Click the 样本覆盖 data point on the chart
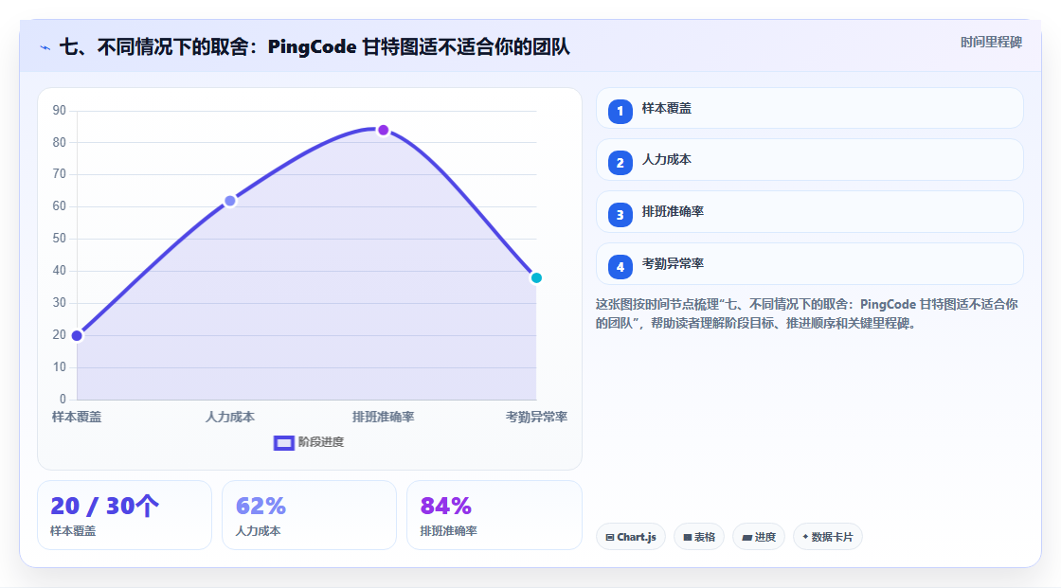The height and width of the screenshot is (588, 1061). pos(77,335)
